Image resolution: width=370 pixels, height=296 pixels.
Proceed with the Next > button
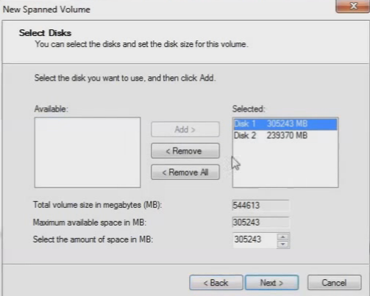[271, 283]
